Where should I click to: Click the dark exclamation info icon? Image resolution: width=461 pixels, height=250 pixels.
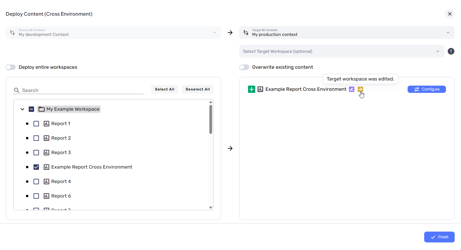click(451, 51)
